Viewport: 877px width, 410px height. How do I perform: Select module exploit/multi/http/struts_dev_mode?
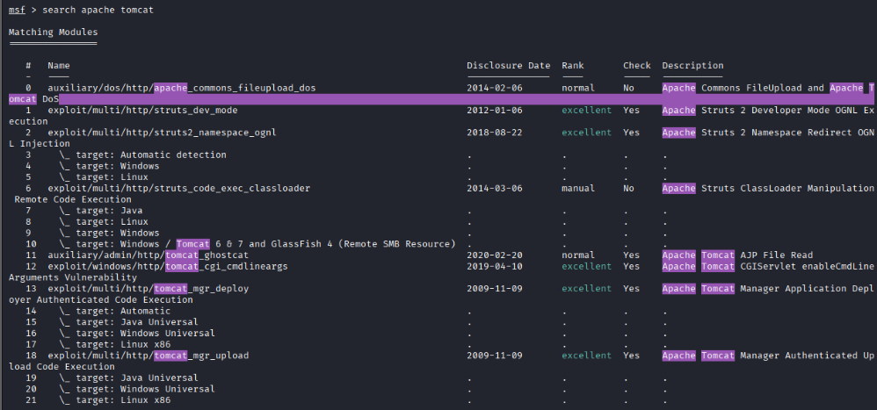click(142, 110)
